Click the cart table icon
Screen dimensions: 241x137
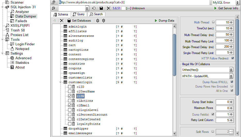[65, 45]
